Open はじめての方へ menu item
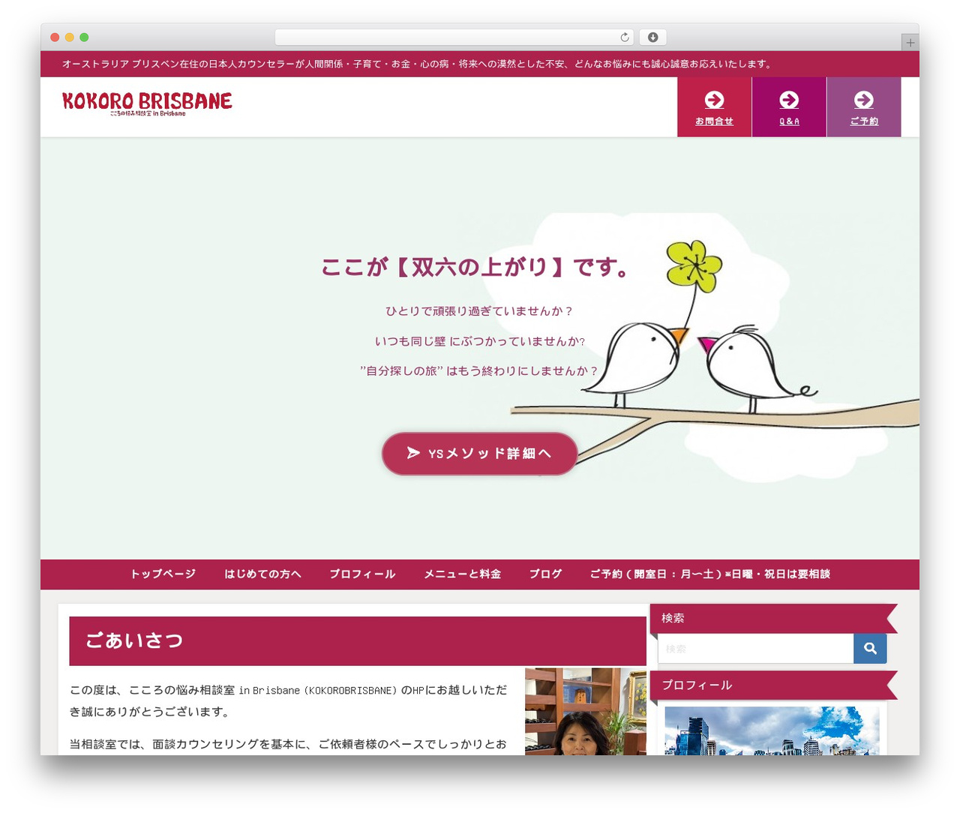 point(262,574)
